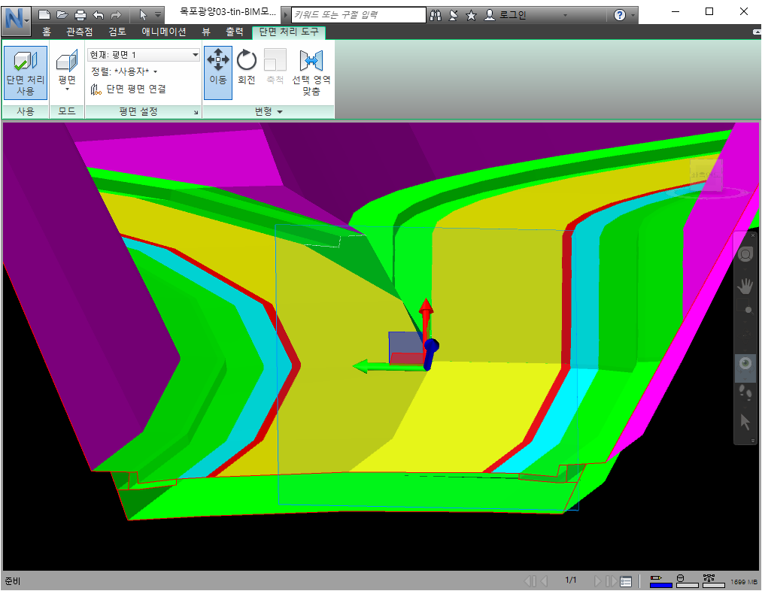Activate the 이동 (Move) gizmo tool
The height and width of the screenshot is (591, 762).
pos(217,67)
